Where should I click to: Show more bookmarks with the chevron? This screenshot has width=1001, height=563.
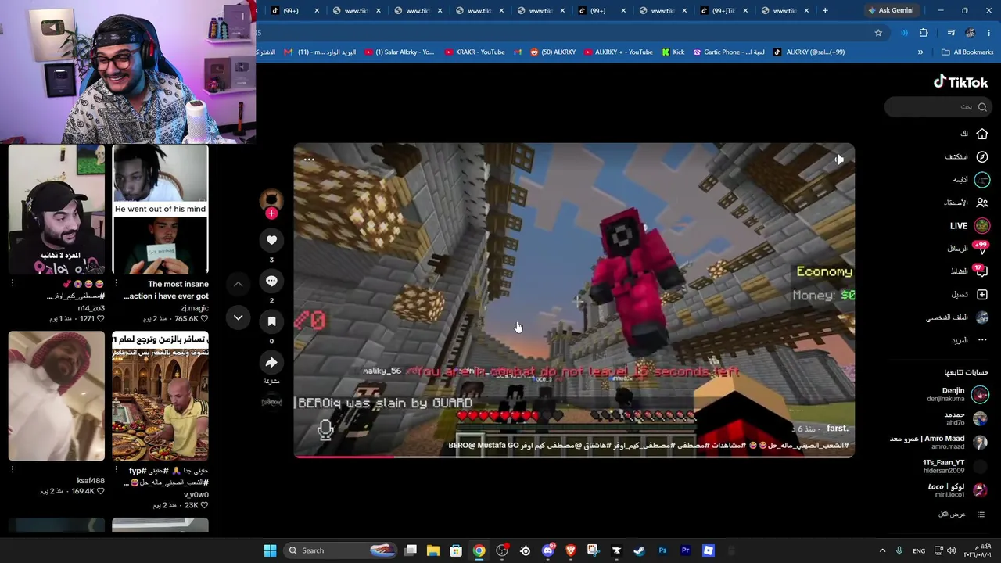[x=920, y=52]
